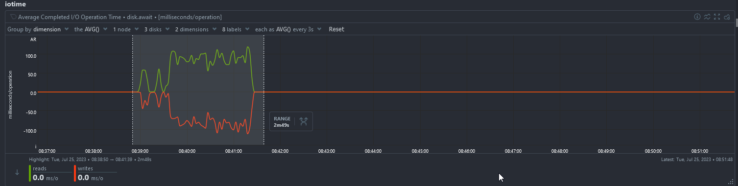Image resolution: width=738 pixels, height=186 pixels.
Task: Click the green reads color bar
Action: (x=30, y=173)
